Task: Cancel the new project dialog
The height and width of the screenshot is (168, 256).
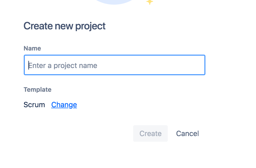Action: click(x=187, y=133)
